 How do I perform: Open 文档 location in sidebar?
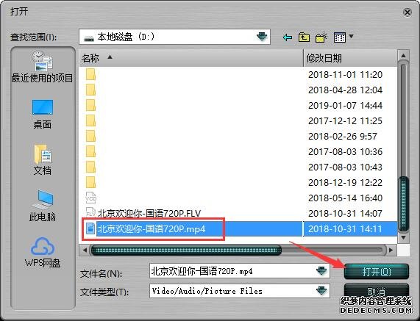pos(43,159)
